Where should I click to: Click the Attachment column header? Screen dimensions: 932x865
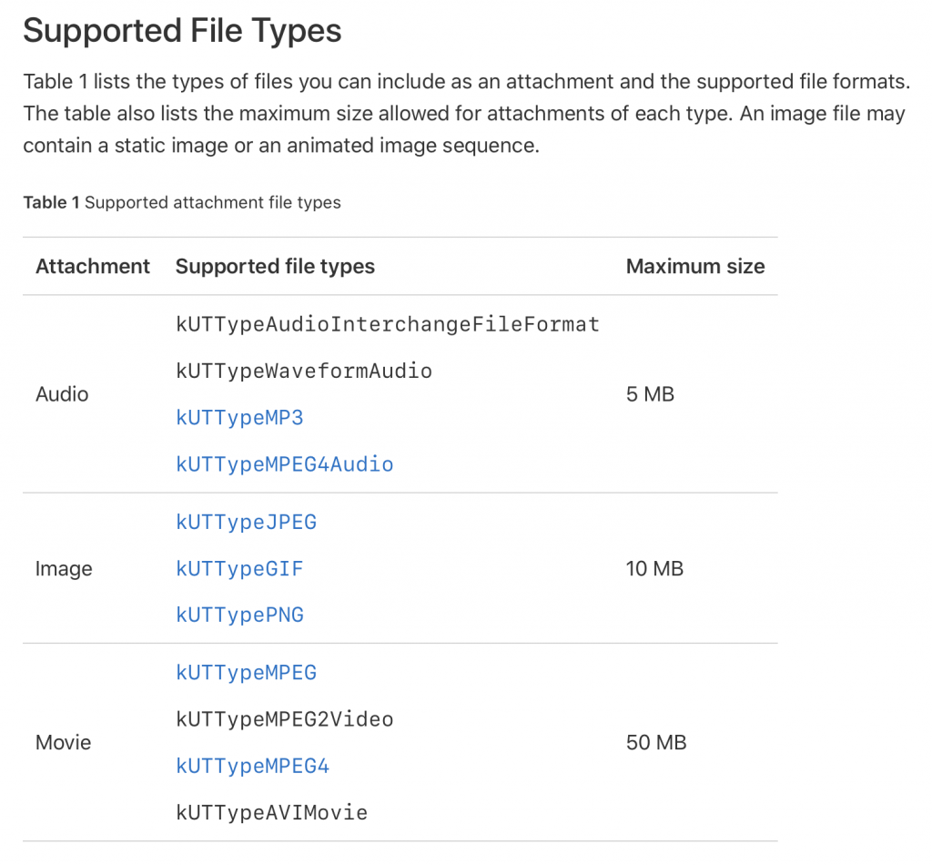point(92,267)
